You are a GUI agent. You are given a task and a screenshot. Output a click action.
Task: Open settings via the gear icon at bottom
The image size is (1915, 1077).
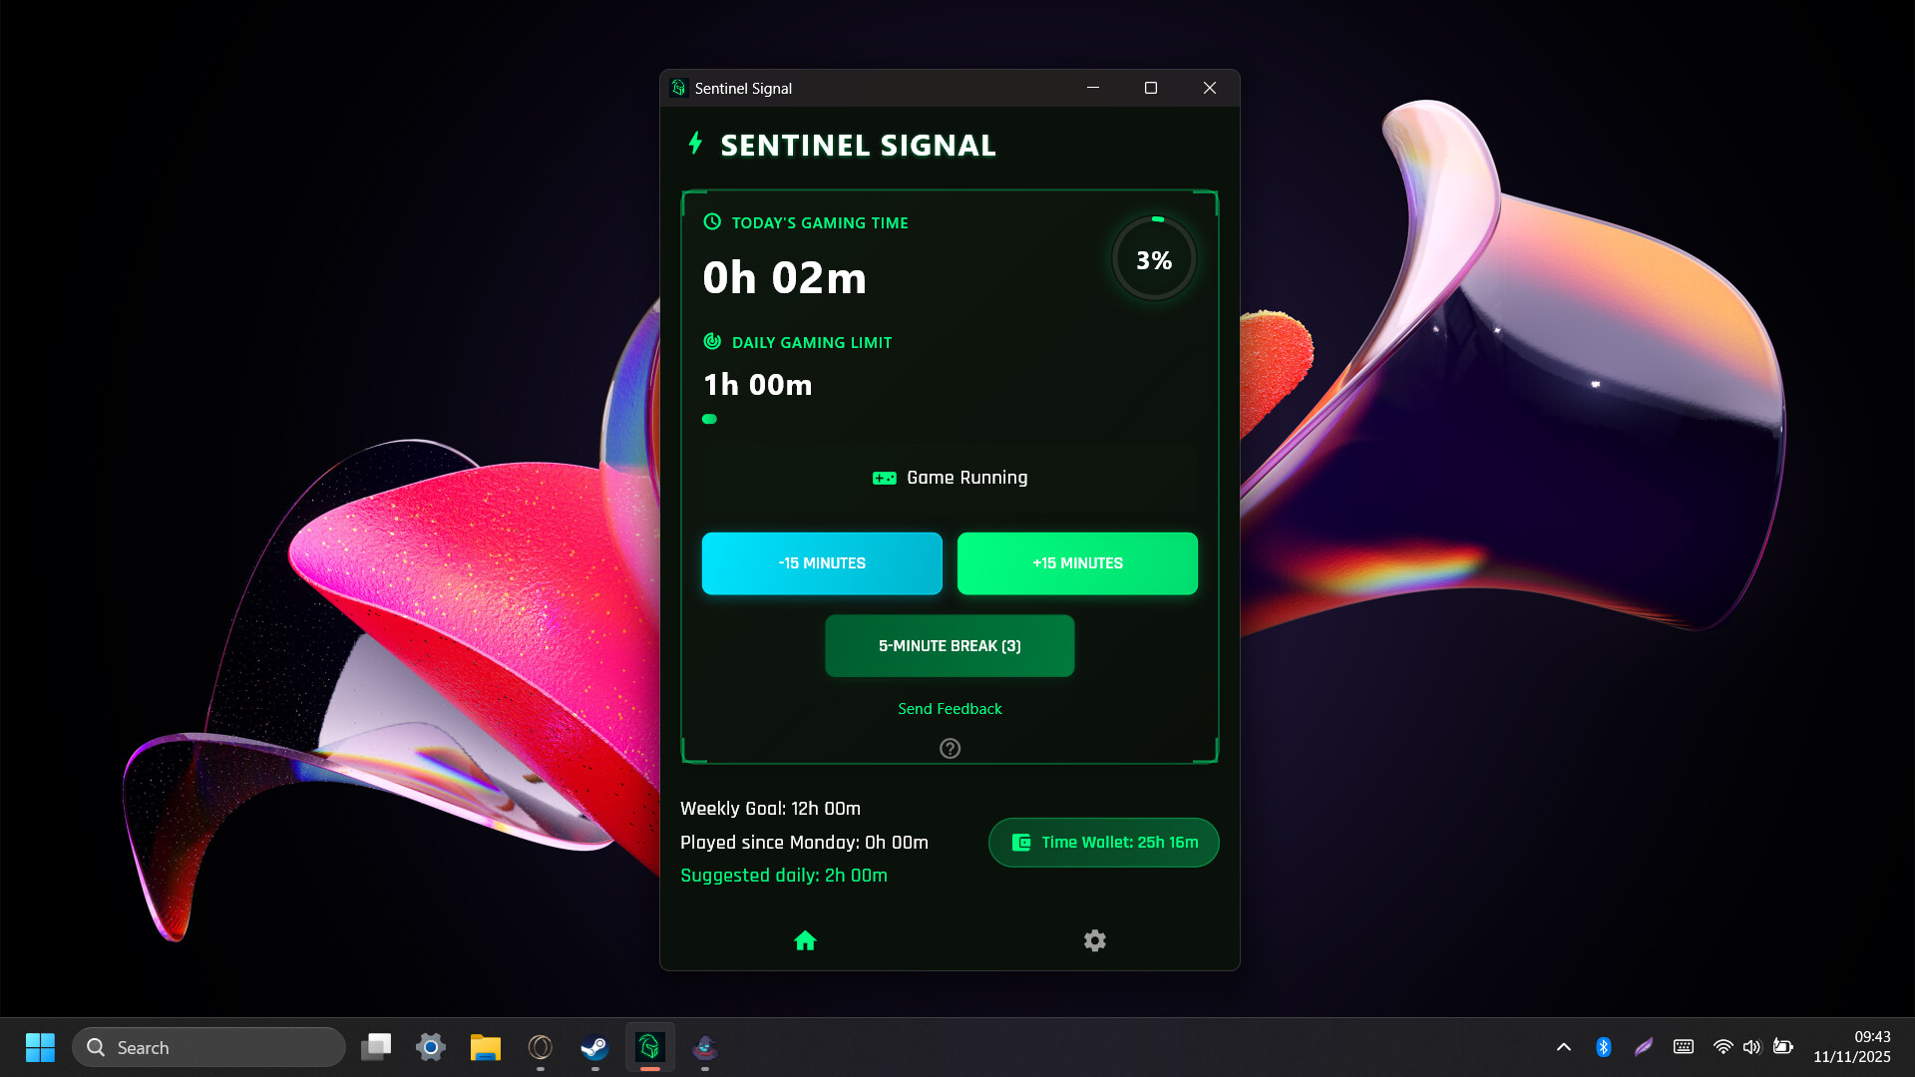(1094, 940)
